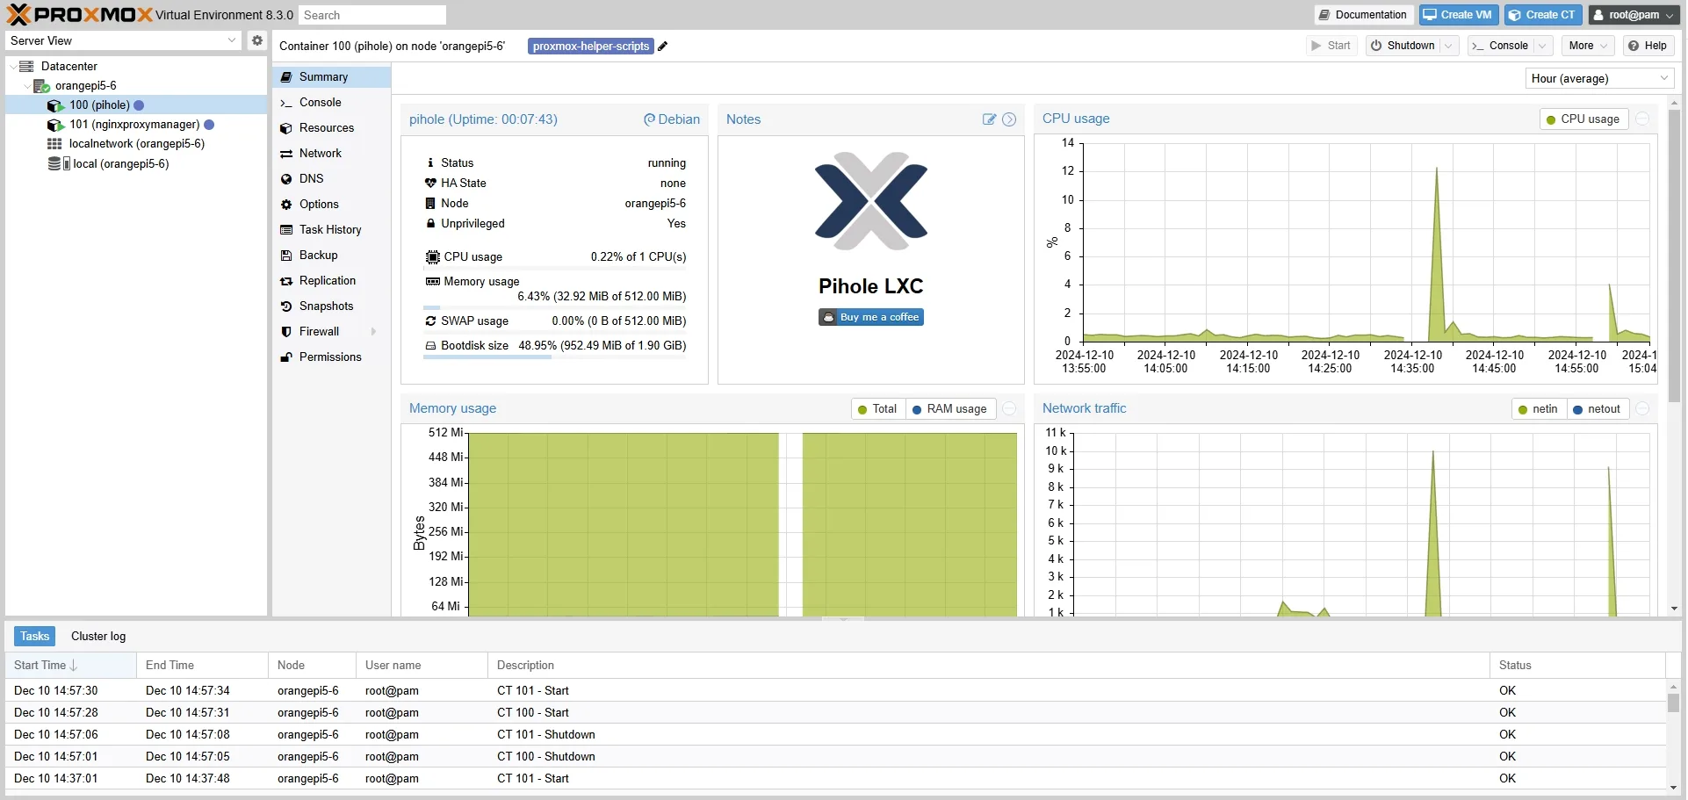Screen dimensions: 1688x800
Task: Click the Pihole LXC logo image
Action: coord(871,202)
